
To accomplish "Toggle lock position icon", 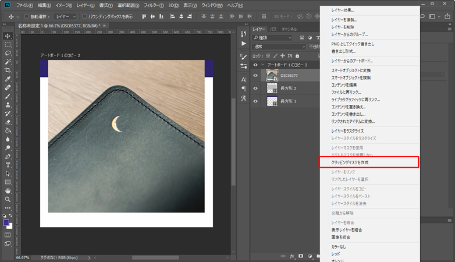I will click(x=282, y=56).
